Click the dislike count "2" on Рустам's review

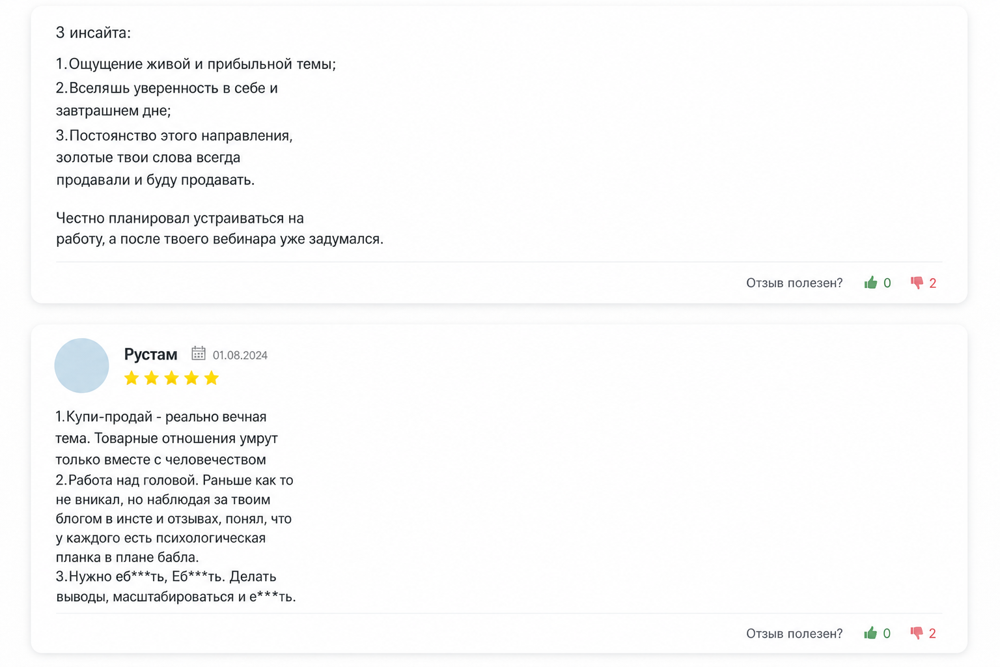click(x=932, y=633)
